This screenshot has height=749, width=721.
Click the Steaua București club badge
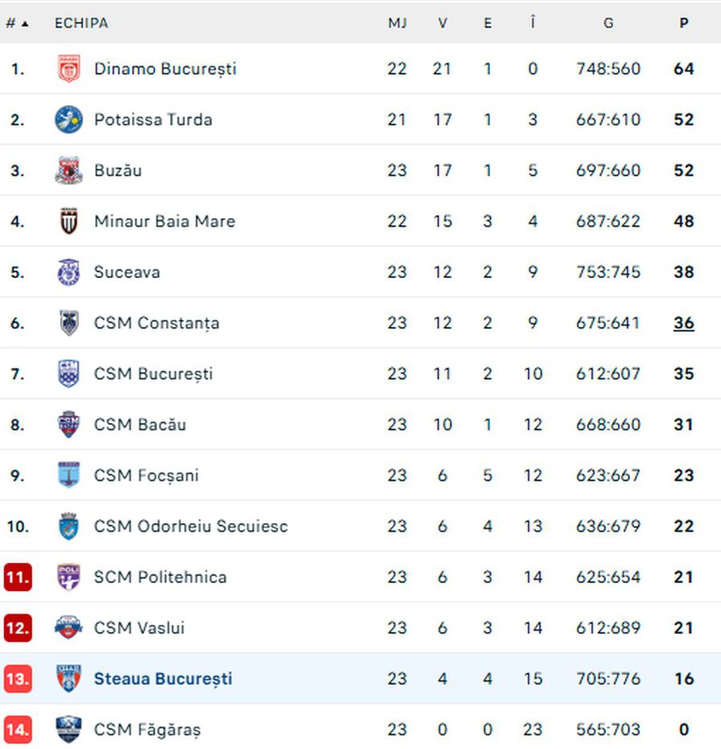pyautogui.click(x=70, y=679)
